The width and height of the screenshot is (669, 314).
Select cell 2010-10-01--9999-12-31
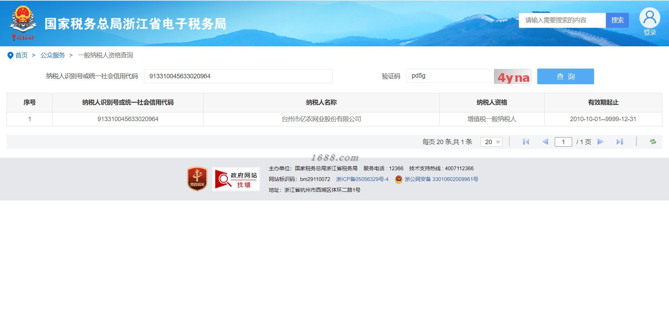click(603, 119)
